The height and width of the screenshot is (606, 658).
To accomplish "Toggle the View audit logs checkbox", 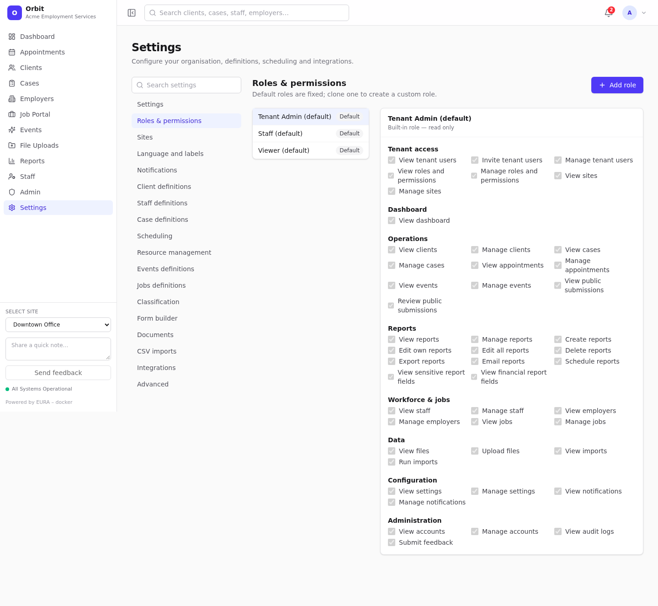I will [x=558, y=531].
